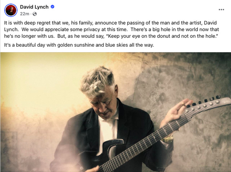
Task: Click the gold wristwatch in the photo
Action: [x=167, y=139]
